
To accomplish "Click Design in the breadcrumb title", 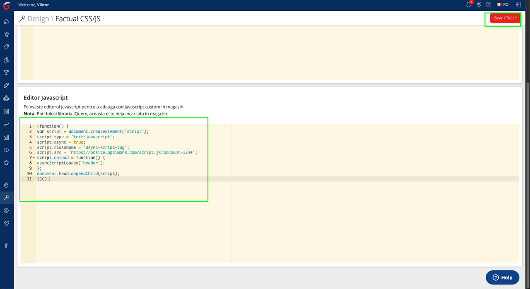I will pos(38,19).
